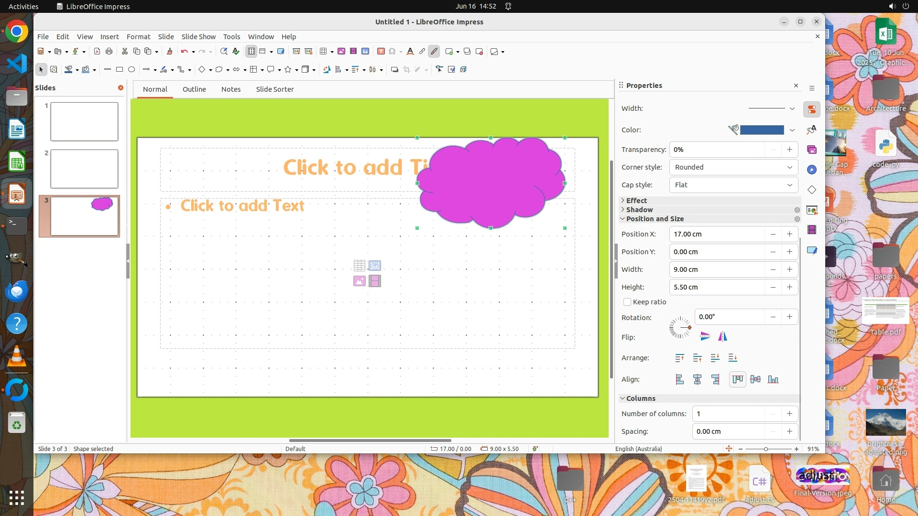Image resolution: width=918 pixels, height=516 pixels.
Task: Open the Corner style dropdown
Action: (x=733, y=167)
